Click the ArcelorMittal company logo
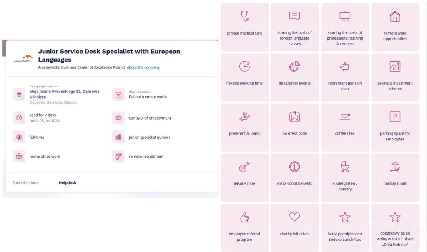Screen dimensions: 427x252 pos(23,59)
